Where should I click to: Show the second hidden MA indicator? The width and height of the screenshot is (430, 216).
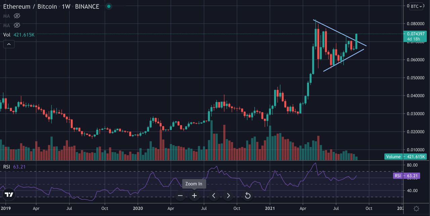click(17, 25)
